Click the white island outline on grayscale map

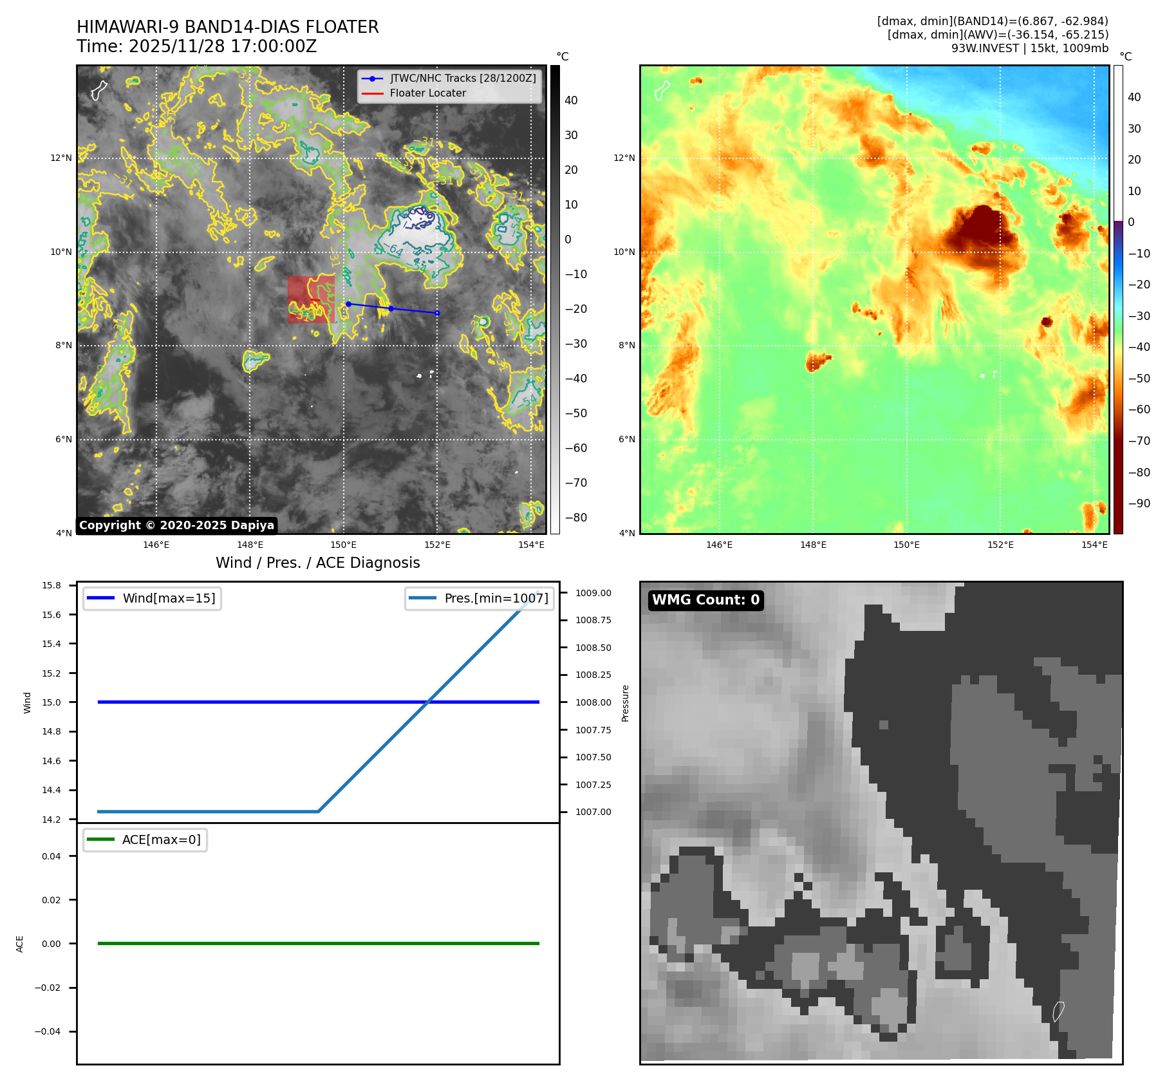click(98, 90)
